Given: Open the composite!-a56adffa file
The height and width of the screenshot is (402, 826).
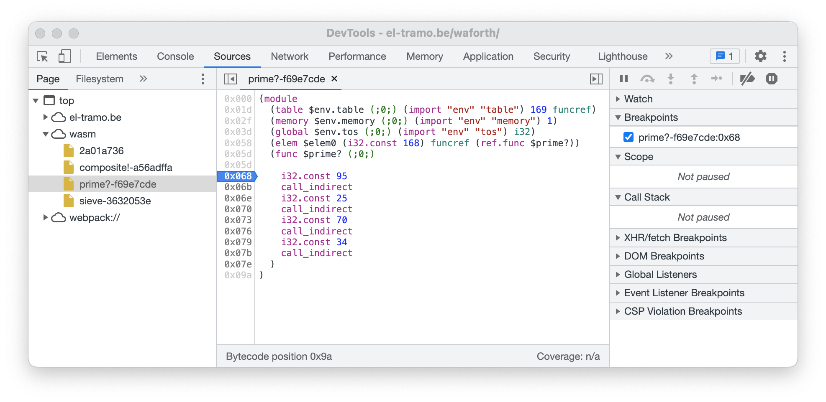Looking at the screenshot, I should coord(126,168).
